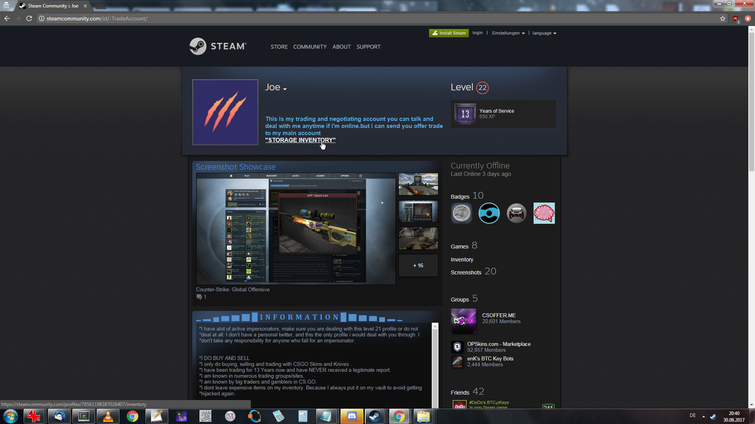
Task: Expand the Joe name dropdown arrow
Action: click(285, 89)
